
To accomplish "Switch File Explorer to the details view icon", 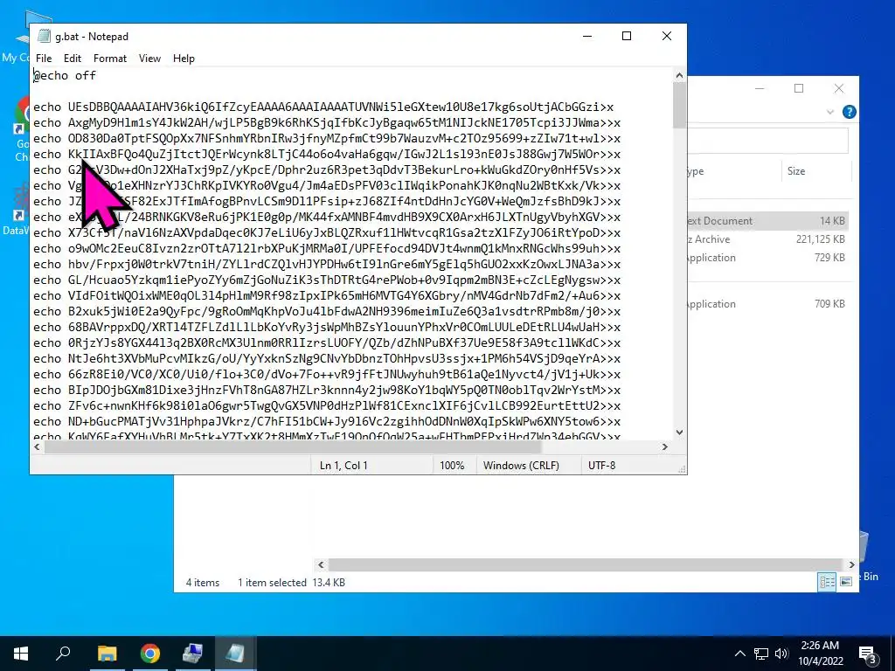I will point(827,581).
